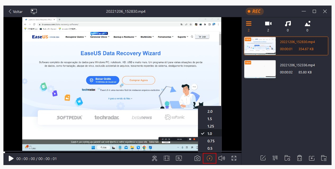Go back using the Voltar button
Image resolution: width=335 pixels, height=169 pixels.
(x=16, y=12)
